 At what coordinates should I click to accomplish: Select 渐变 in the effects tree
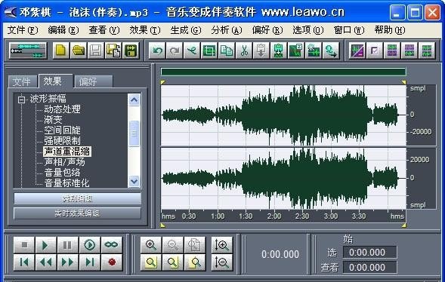coord(53,119)
